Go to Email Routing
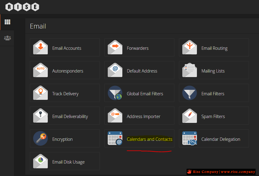Image resolution: width=259 pixels, height=176 pixels. (x=214, y=48)
